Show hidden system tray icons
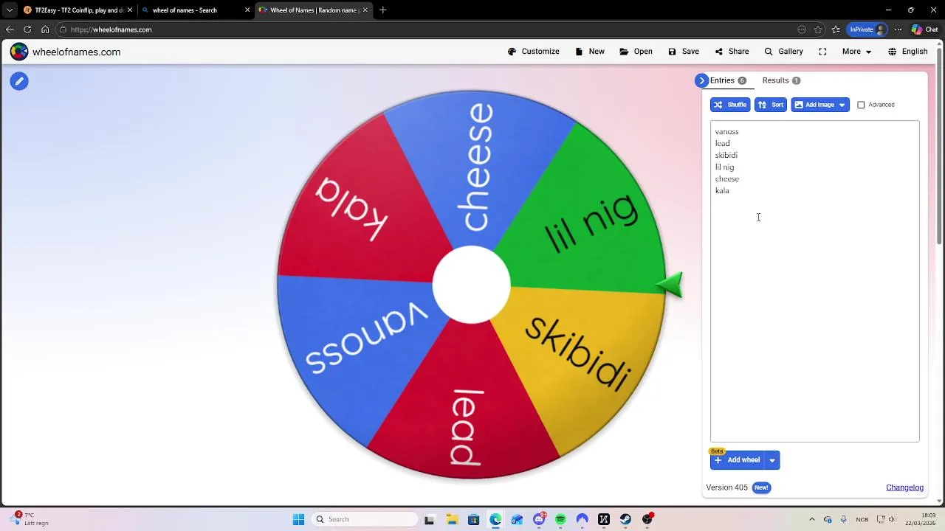945x531 pixels. (811, 519)
